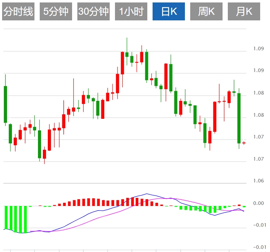Click the first green candlestick on left
270x252 pixels.
tap(5, 104)
